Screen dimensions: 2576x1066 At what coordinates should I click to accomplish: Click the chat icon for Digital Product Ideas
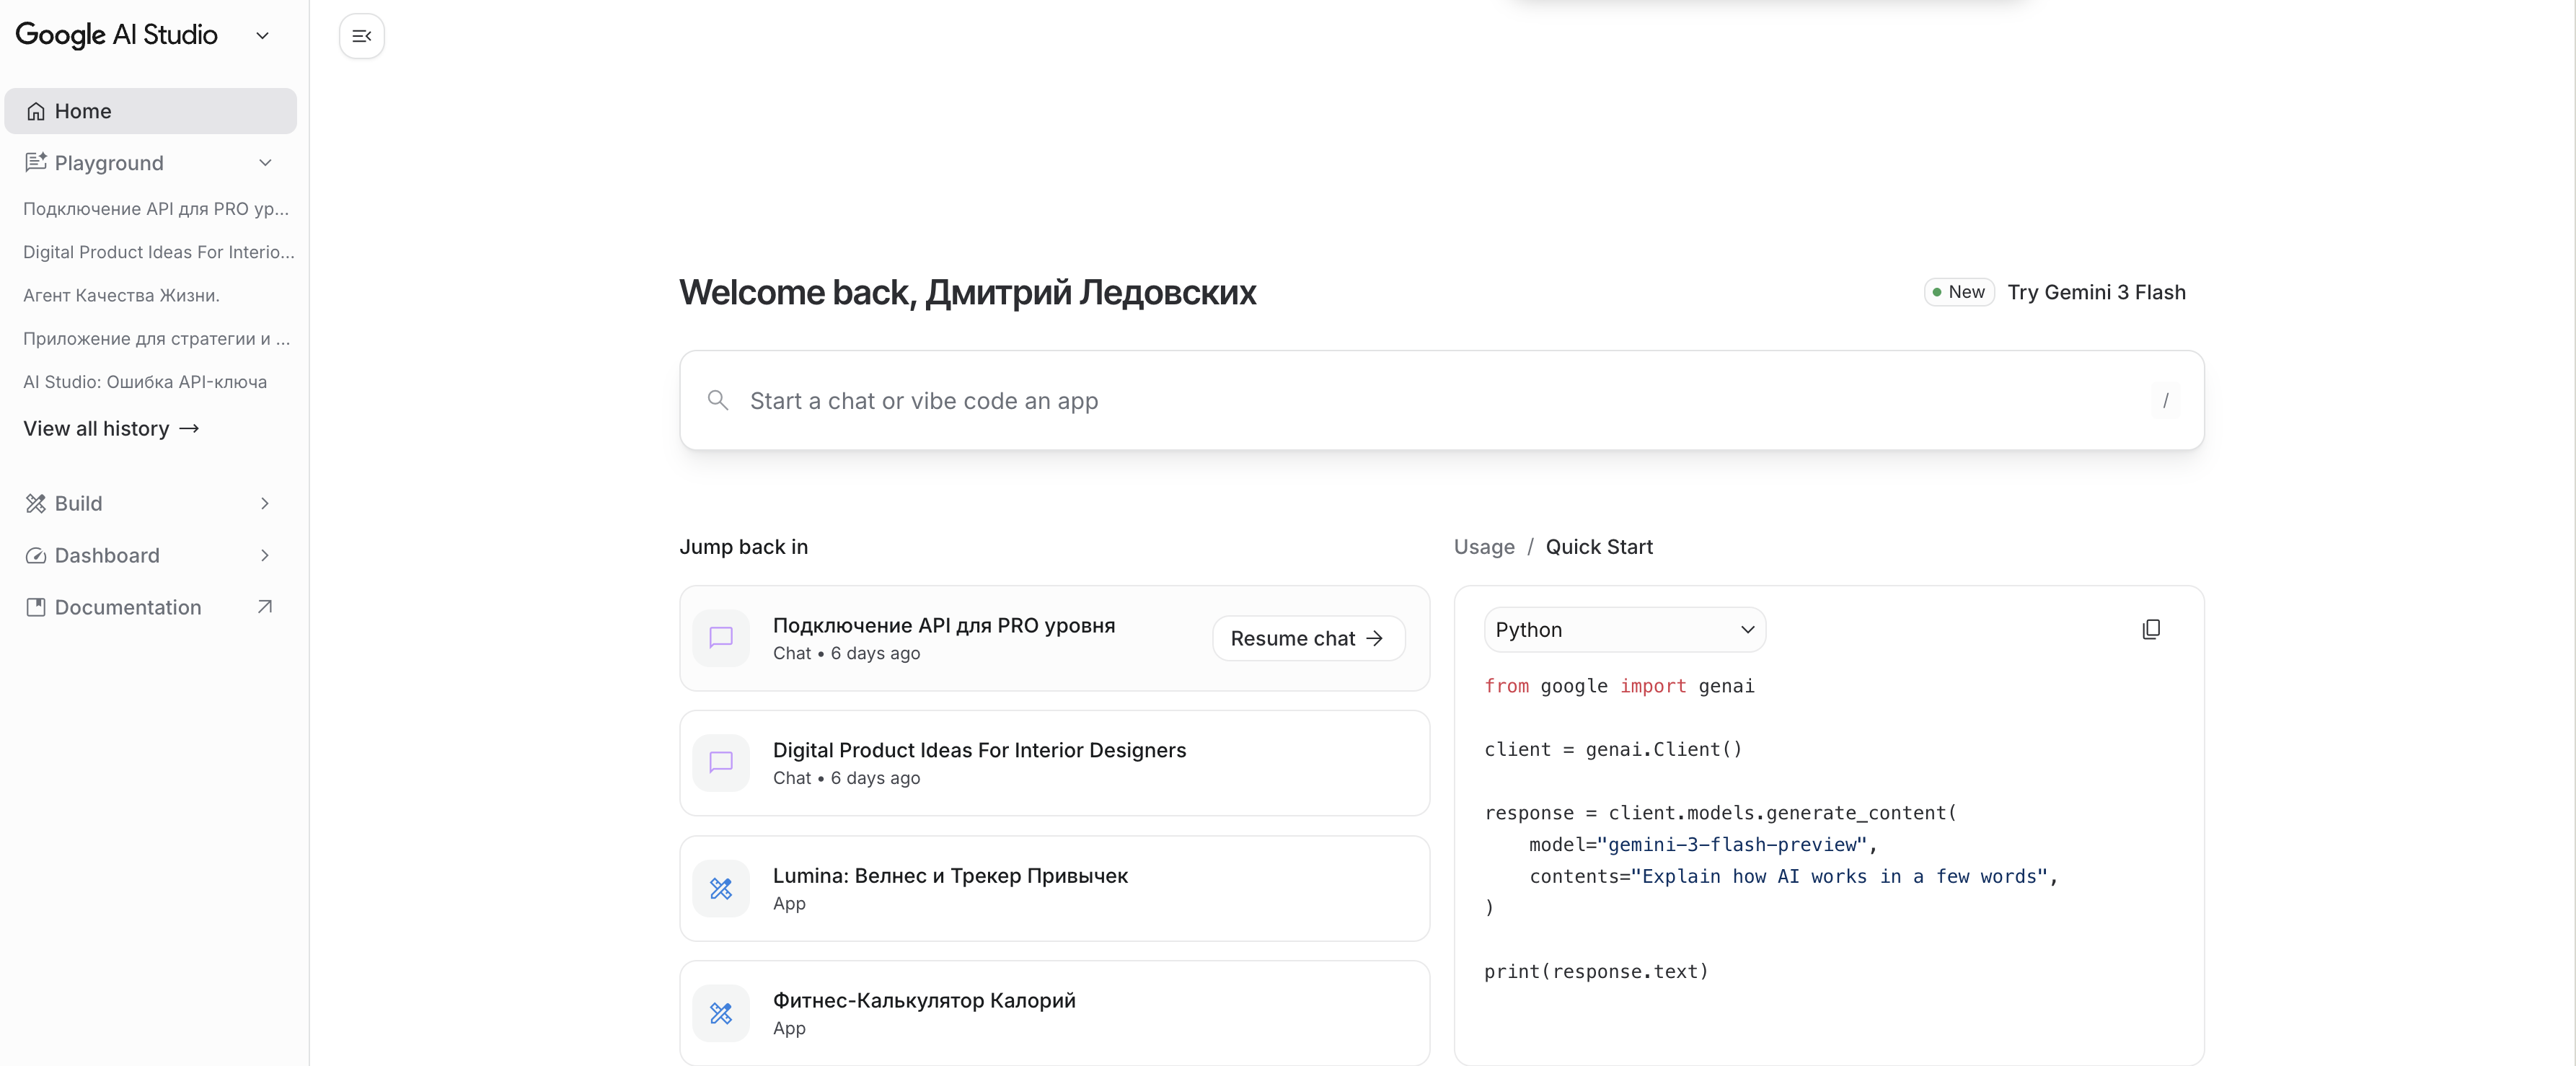click(x=720, y=763)
